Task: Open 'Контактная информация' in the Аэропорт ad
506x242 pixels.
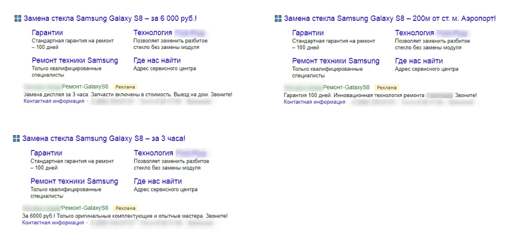Action: [315, 102]
